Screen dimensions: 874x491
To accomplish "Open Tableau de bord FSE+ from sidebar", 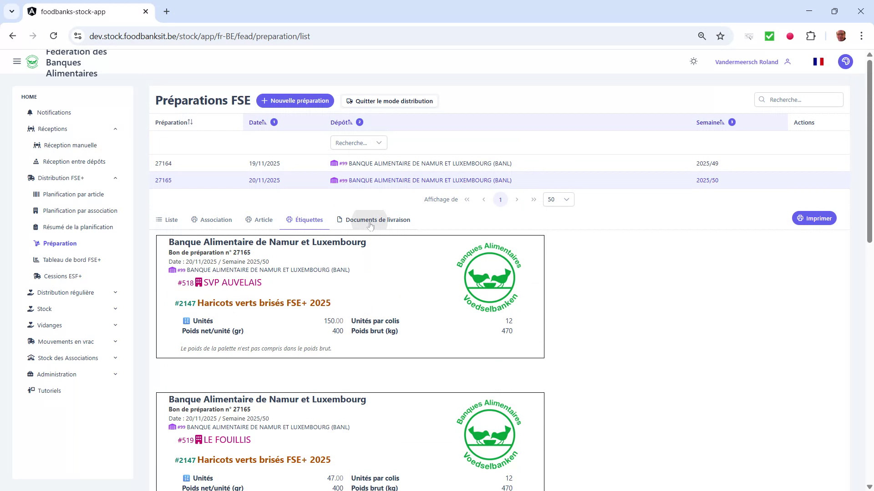I will (x=72, y=260).
